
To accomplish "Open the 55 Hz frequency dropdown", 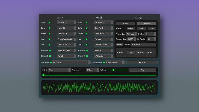I will point(92,70).
